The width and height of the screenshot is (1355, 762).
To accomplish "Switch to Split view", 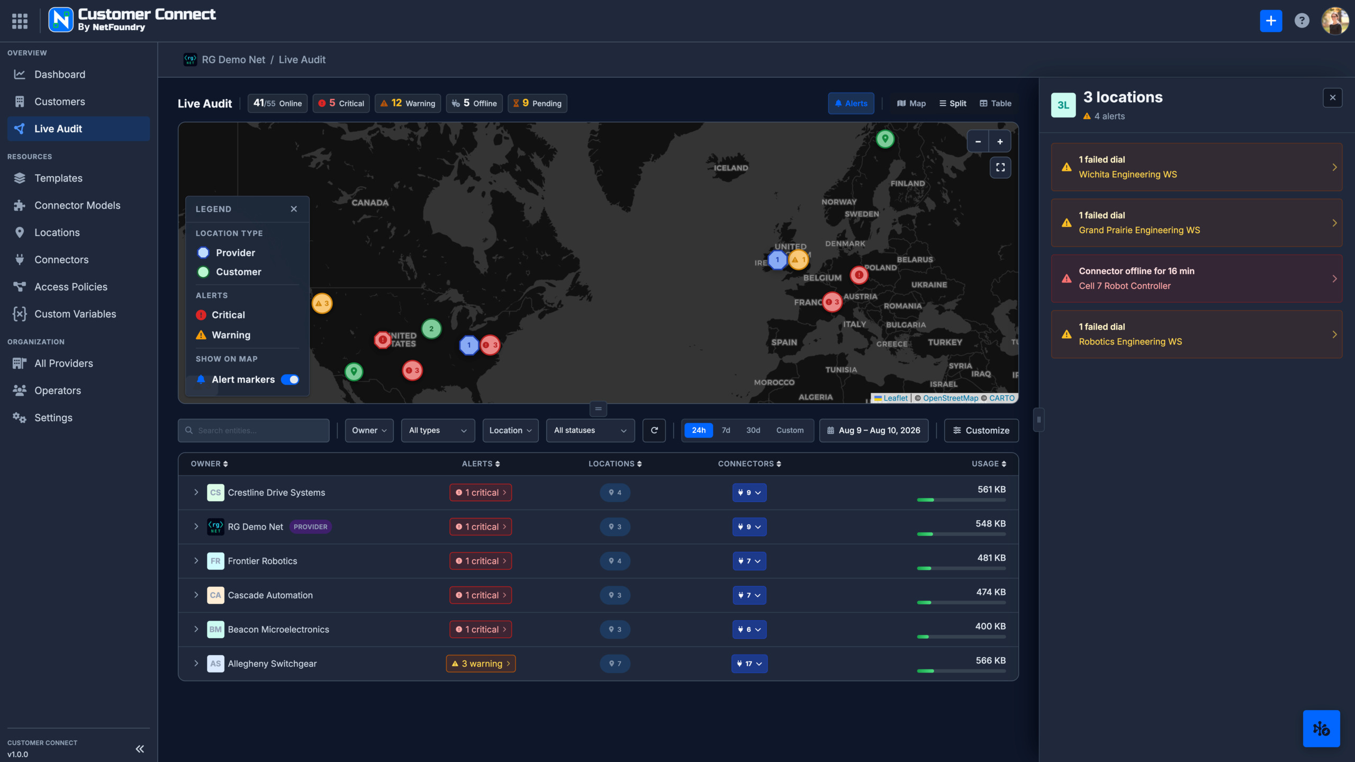I will click(x=953, y=104).
